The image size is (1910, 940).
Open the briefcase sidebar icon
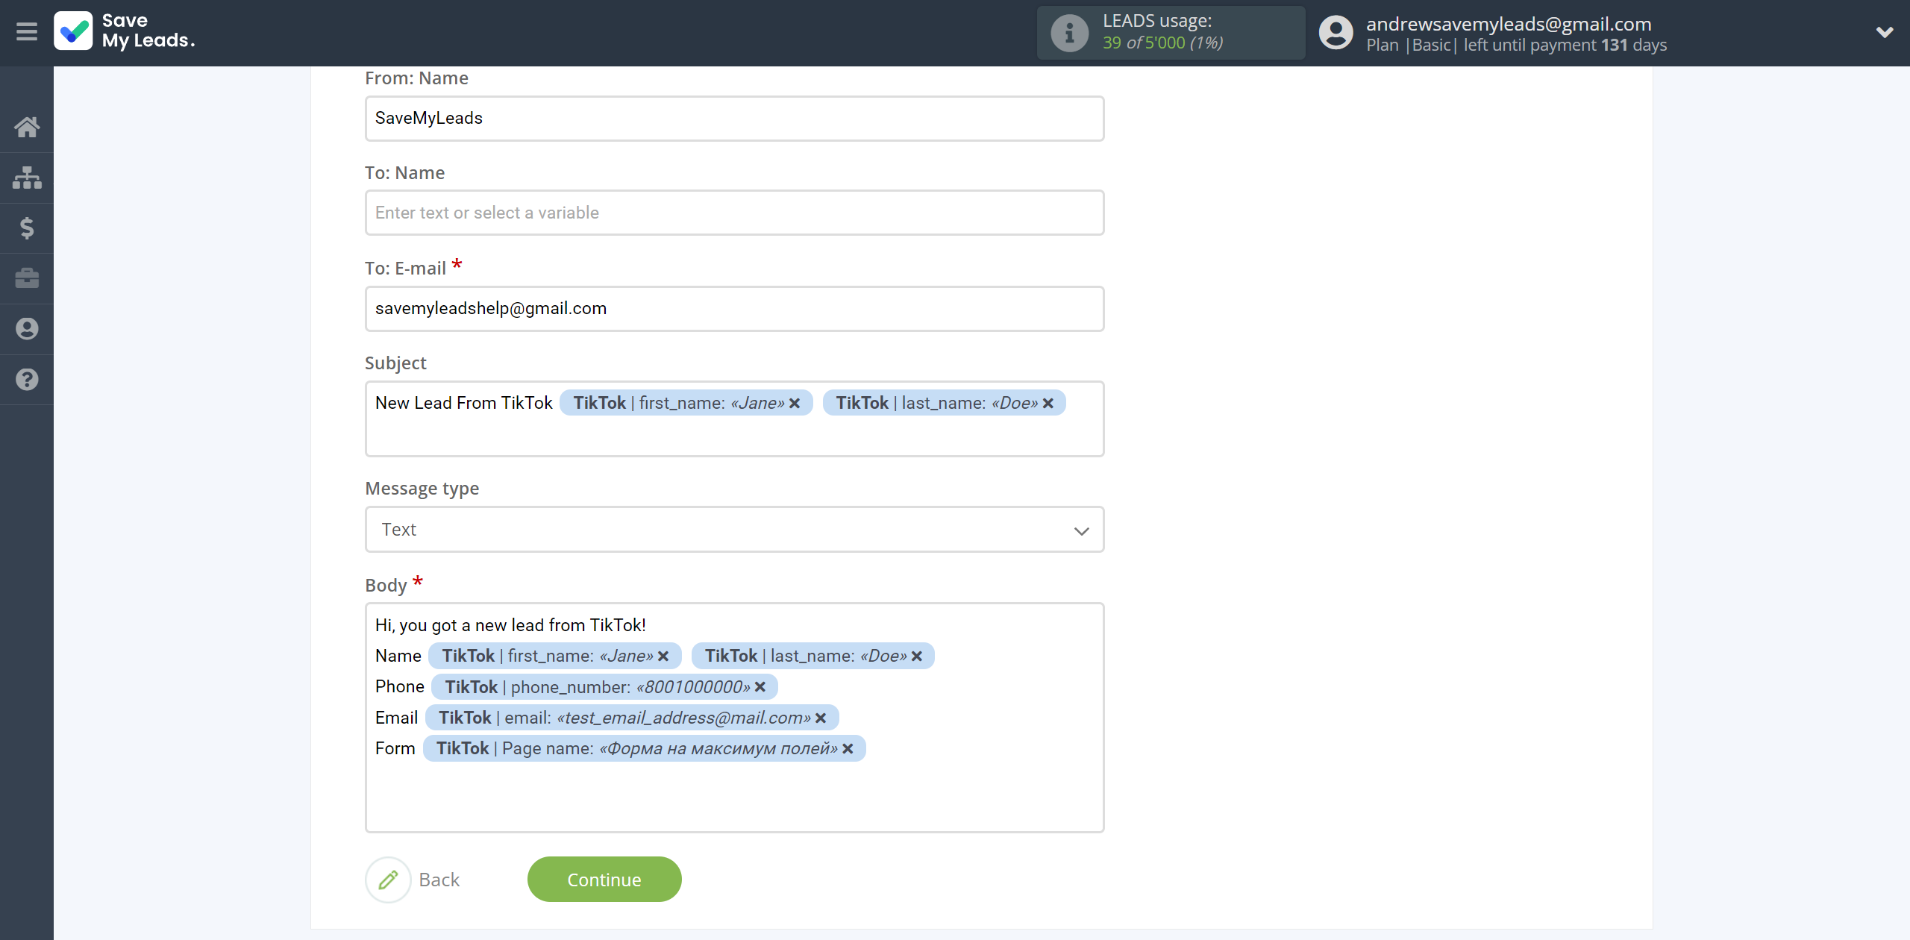(27, 278)
